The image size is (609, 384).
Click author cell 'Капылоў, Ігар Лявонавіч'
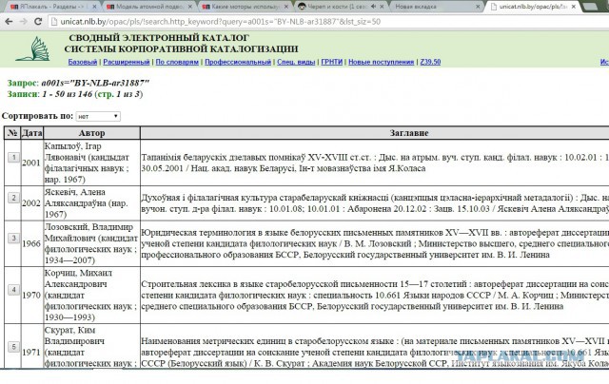click(x=91, y=163)
